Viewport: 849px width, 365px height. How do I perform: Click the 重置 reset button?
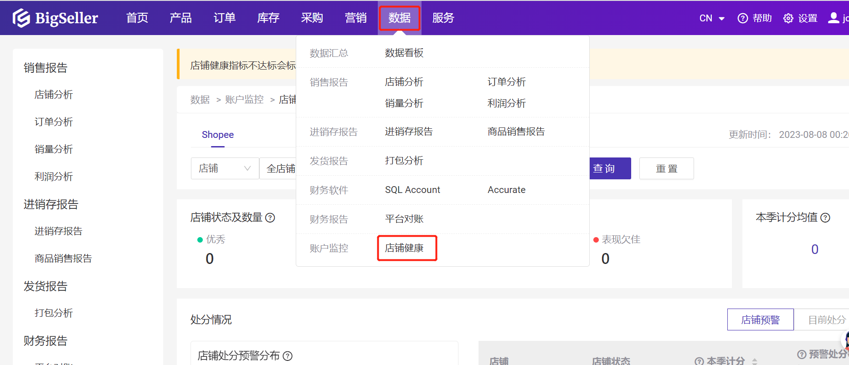[x=666, y=168]
